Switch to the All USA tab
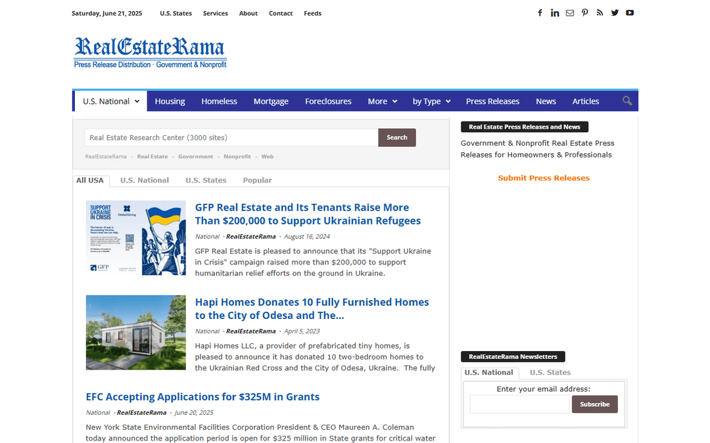This screenshot has width=710, height=443. tap(90, 180)
